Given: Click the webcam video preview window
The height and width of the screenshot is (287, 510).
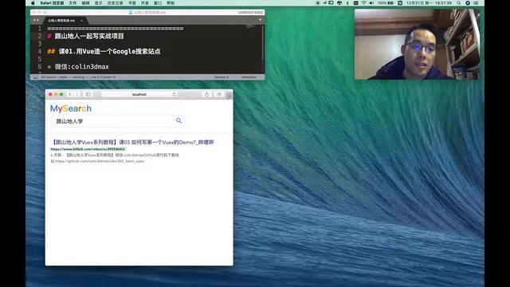Looking at the screenshot, I should (417, 45).
